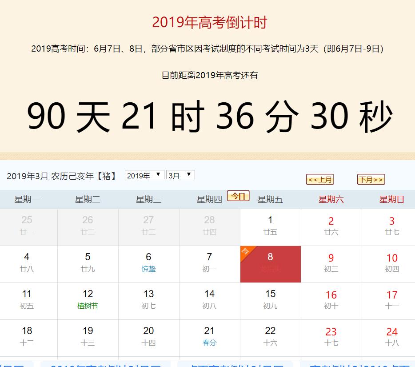Select March 4 廿八 cell
The image size is (415, 367).
tap(28, 264)
